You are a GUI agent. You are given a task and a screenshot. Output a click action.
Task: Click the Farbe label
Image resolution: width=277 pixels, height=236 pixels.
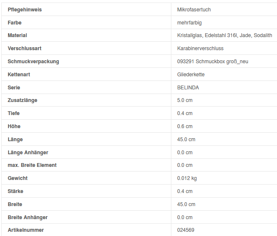click(x=15, y=22)
